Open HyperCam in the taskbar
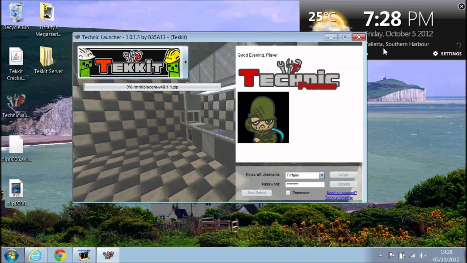This screenshot has width=467, height=263. 84,255
